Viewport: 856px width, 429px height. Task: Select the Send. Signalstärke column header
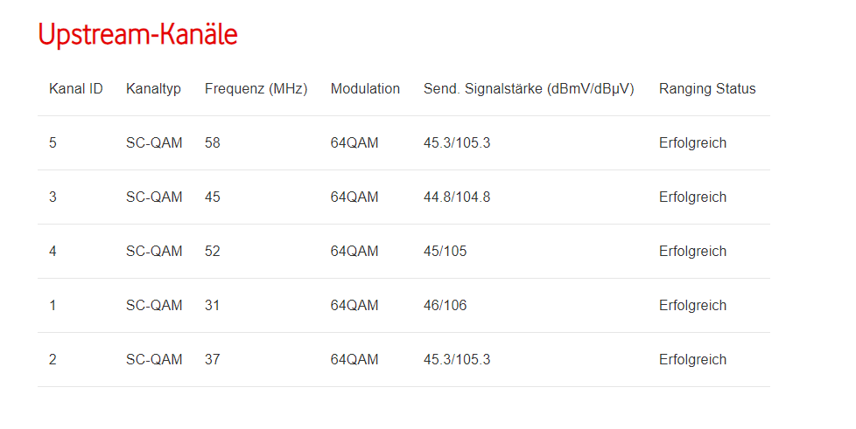coord(529,89)
